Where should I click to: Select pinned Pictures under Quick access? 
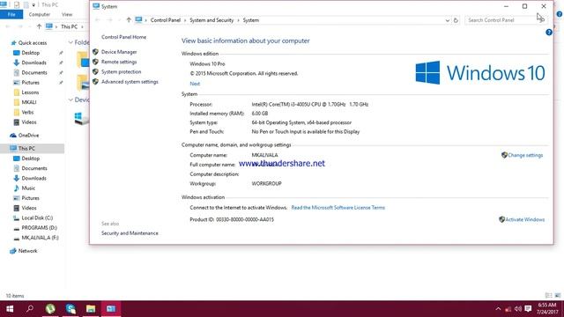coord(30,83)
